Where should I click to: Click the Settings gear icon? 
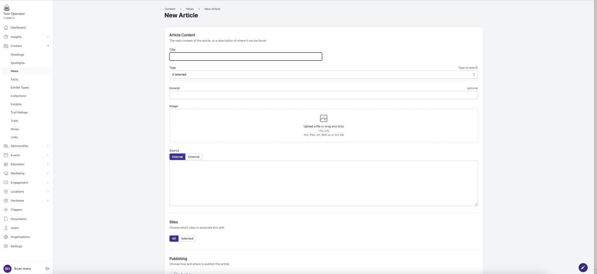click(6, 246)
